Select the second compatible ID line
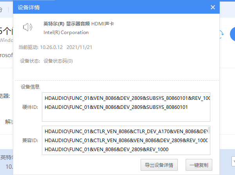Screen dimensions: 235x175 [x=125, y=140]
